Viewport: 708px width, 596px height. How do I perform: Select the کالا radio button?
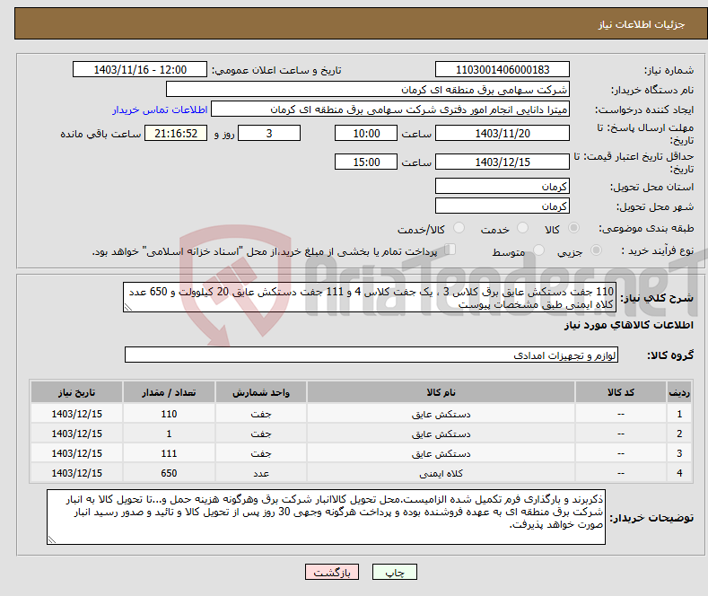[x=573, y=228]
